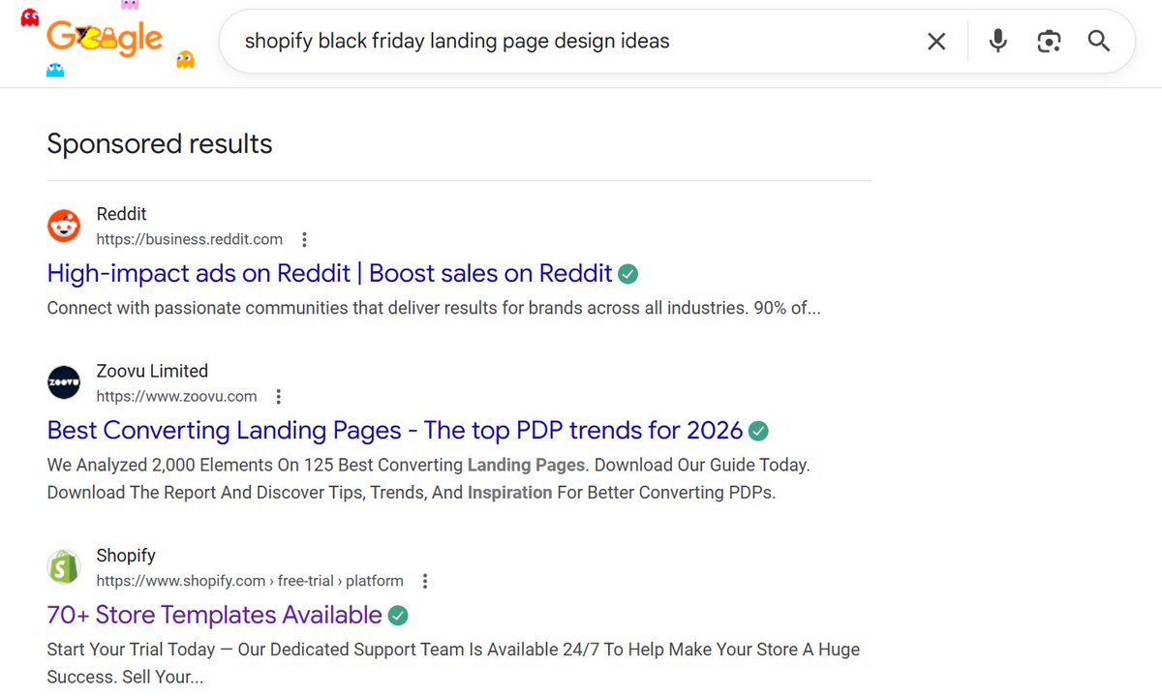Click the Zoovu favicon
The height and width of the screenshot is (696, 1162).
point(64,383)
